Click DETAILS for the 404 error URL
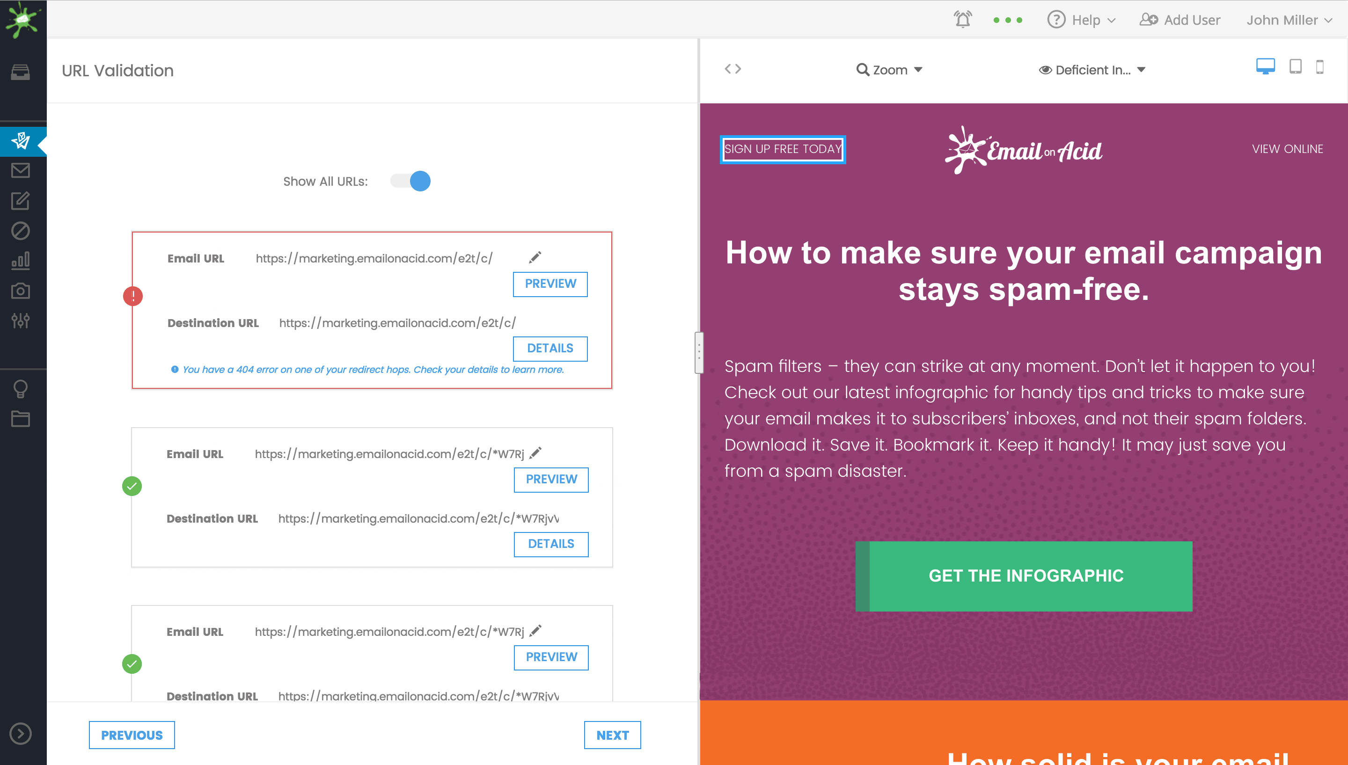 549,349
